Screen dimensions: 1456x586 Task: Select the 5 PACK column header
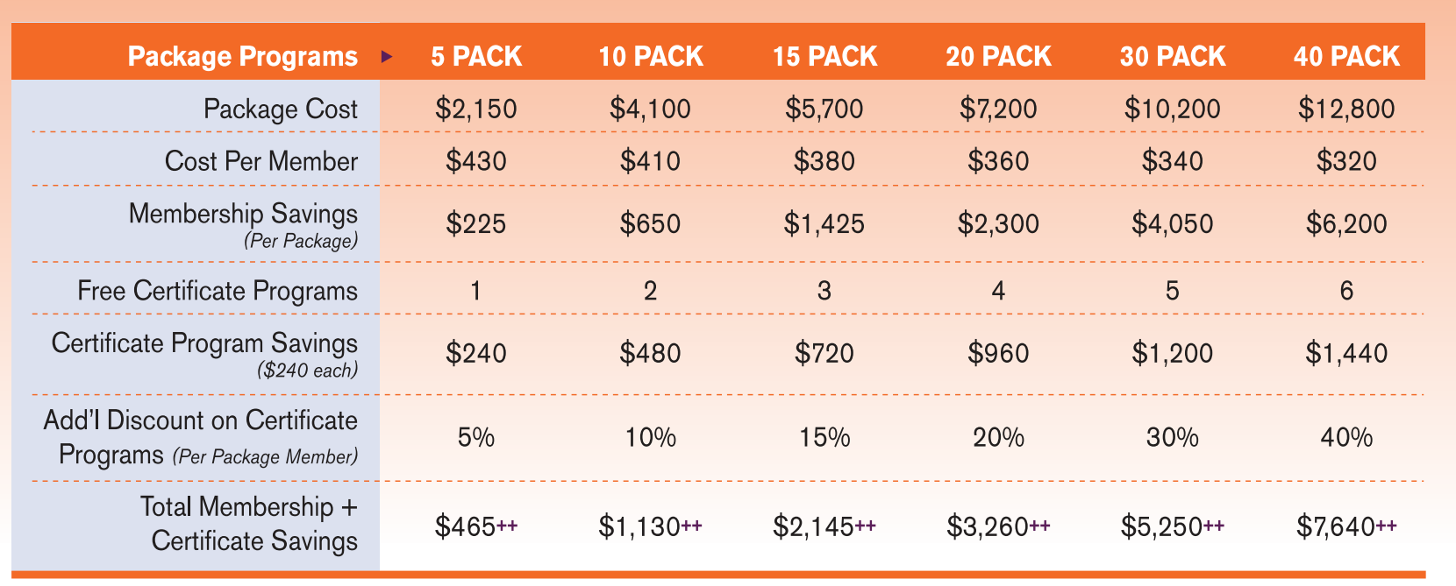(476, 57)
